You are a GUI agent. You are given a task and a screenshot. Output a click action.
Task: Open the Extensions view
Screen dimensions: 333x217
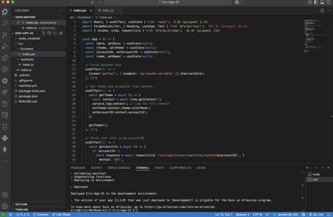pos(5,58)
